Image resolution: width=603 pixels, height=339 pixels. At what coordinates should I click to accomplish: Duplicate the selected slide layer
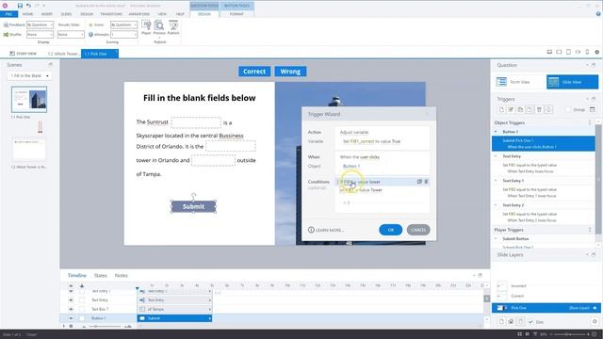click(x=511, y=321)
